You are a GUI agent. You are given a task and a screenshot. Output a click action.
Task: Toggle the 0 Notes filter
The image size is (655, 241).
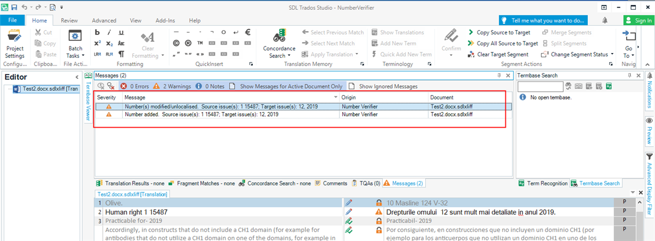click(x=210, y=86)
